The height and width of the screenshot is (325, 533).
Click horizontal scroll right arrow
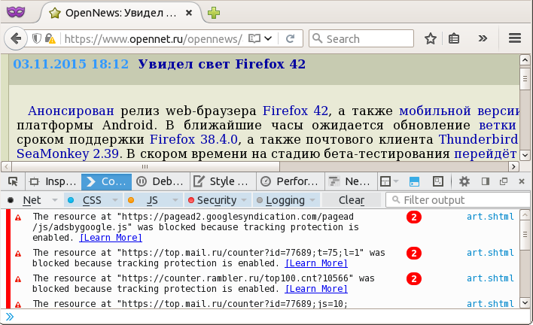click(513, 166)
